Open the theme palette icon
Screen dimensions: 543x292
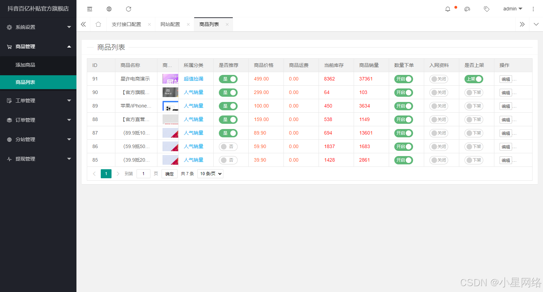click(467, 9)
